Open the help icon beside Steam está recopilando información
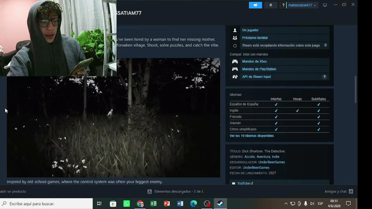This screenshot has height=209, width=372. click(x=325, y=45)
